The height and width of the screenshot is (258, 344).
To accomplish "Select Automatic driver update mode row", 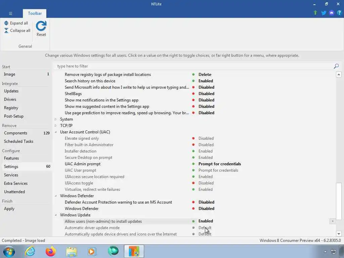I will pyautogui.click(x=194, y=228).
